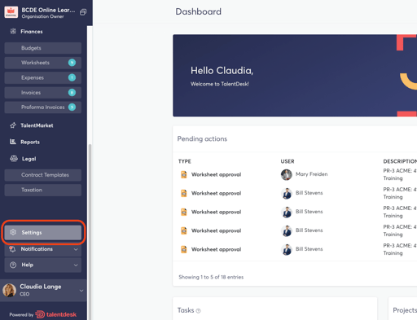Image resolution: width=417 pixels, height=320 pixels.
Task: Click the Help question mark icon
Action: point(13,265)
